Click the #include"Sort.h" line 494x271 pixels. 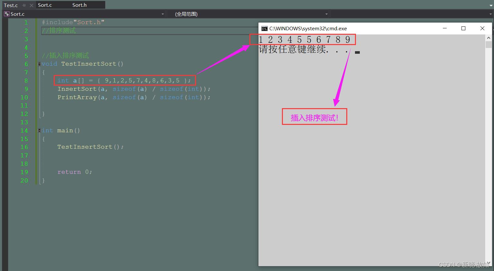click(x=73, y=22)
